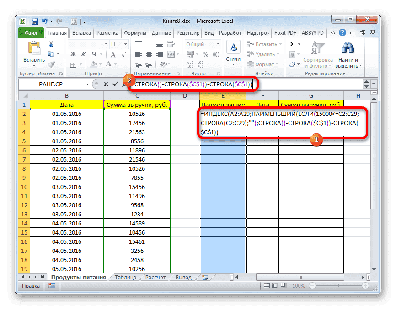Toggle italic with the К button
This screenshot has height=309, width=396.
[x=84, y=53]
